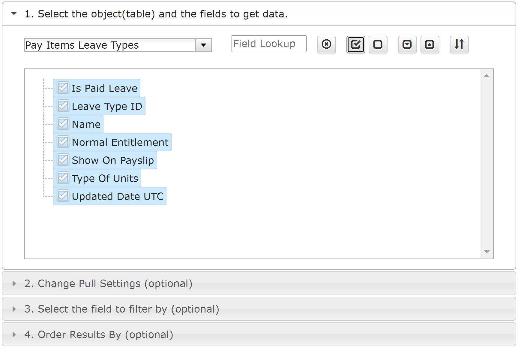This screenshot has height=348, width=518.
Task: Toggle the Is Paid Leave checkbox
Action: point(63,88)
